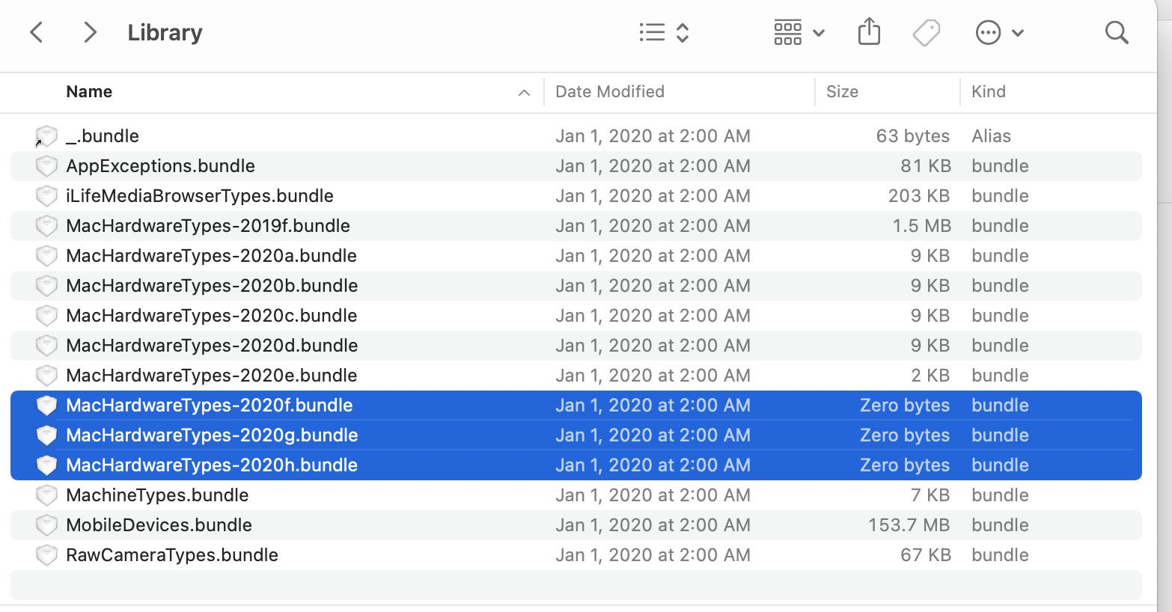1172x612 pixels.
Task: Sort by the Date Modified column
Action: point(610,91)
